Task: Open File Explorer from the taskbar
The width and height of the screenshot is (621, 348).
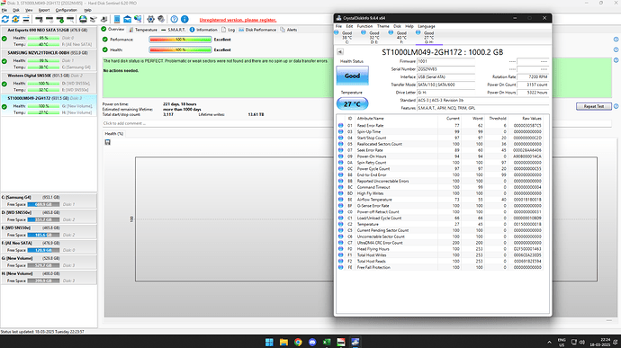Action: [x=283, y=342]
